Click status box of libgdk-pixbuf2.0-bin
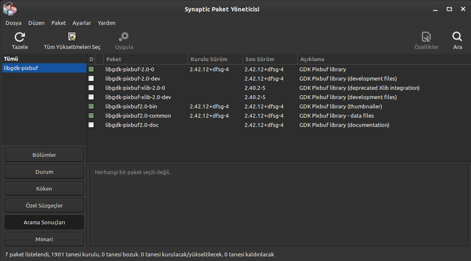 point(91,106)
